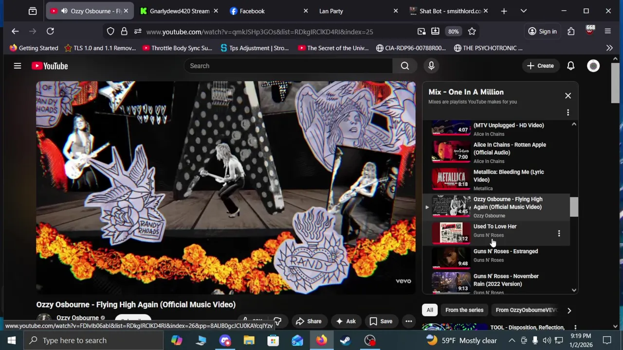
Task: Open File Explorer from the taskbar
Action: tap(249, 340)
